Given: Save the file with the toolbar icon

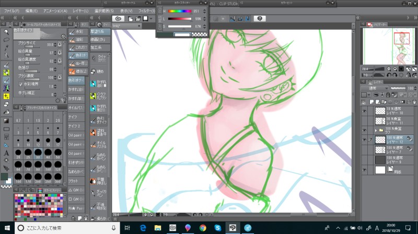Looking at the screenshot, I should coord(146,19).
